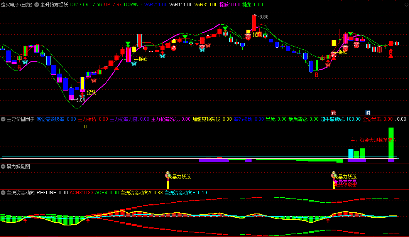This screenshot has width=409, height=237.
Task: Click the 主导价量因子 indicator name
Action: point(20,119)
